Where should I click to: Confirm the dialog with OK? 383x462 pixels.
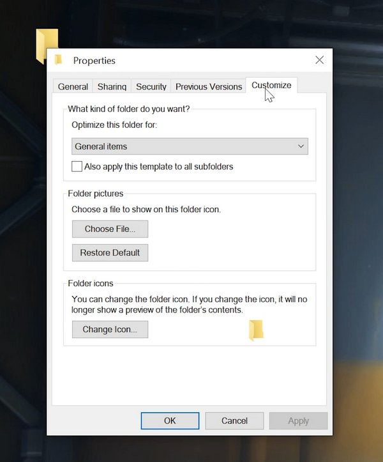click(x=170, y=420)
